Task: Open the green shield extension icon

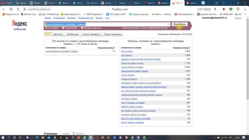Action: click(x=231, y=9)
